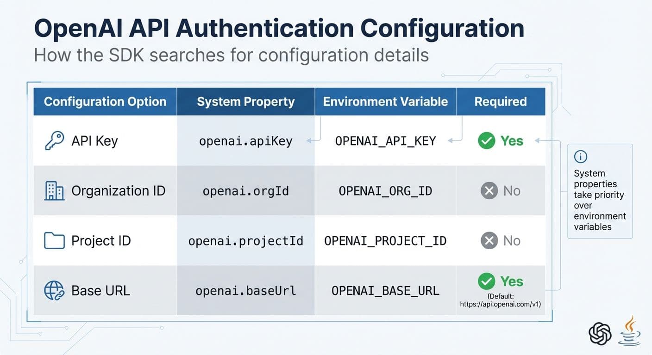Click the folder icon beside Project ID
652x355 pixels.
pyautogui.click(x=54, y=241)
